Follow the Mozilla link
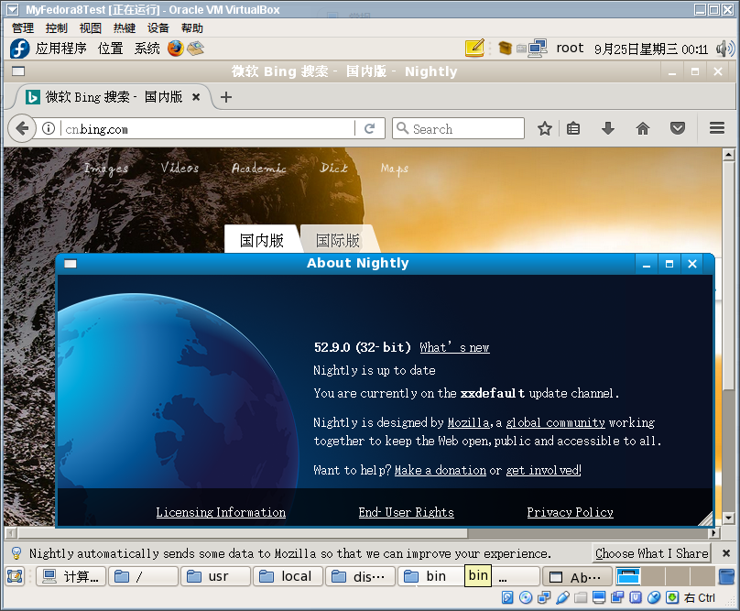 [x=468, y=422]
